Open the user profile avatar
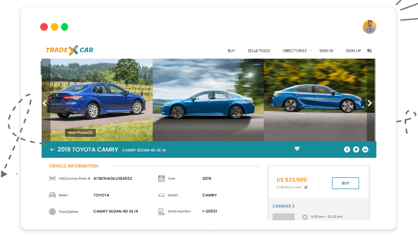Screen dimensions: 418x236 click(369, 27)
